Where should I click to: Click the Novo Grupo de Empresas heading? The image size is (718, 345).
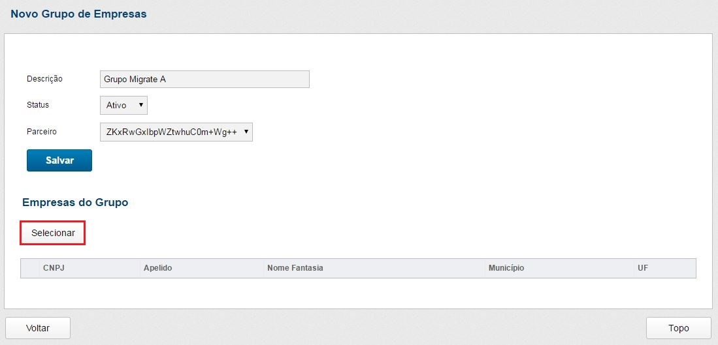coord(78,14)
